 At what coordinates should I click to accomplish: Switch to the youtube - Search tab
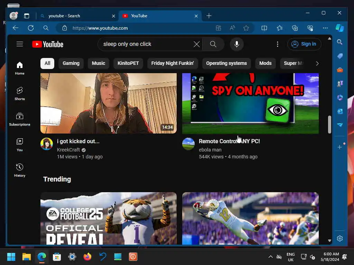(x=77, y=16)
